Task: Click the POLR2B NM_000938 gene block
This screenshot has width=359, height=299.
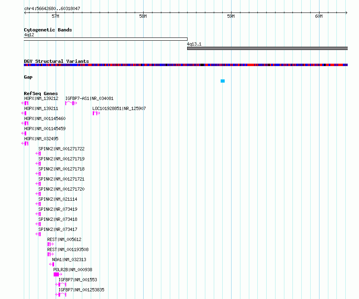Action: point(58,274)
